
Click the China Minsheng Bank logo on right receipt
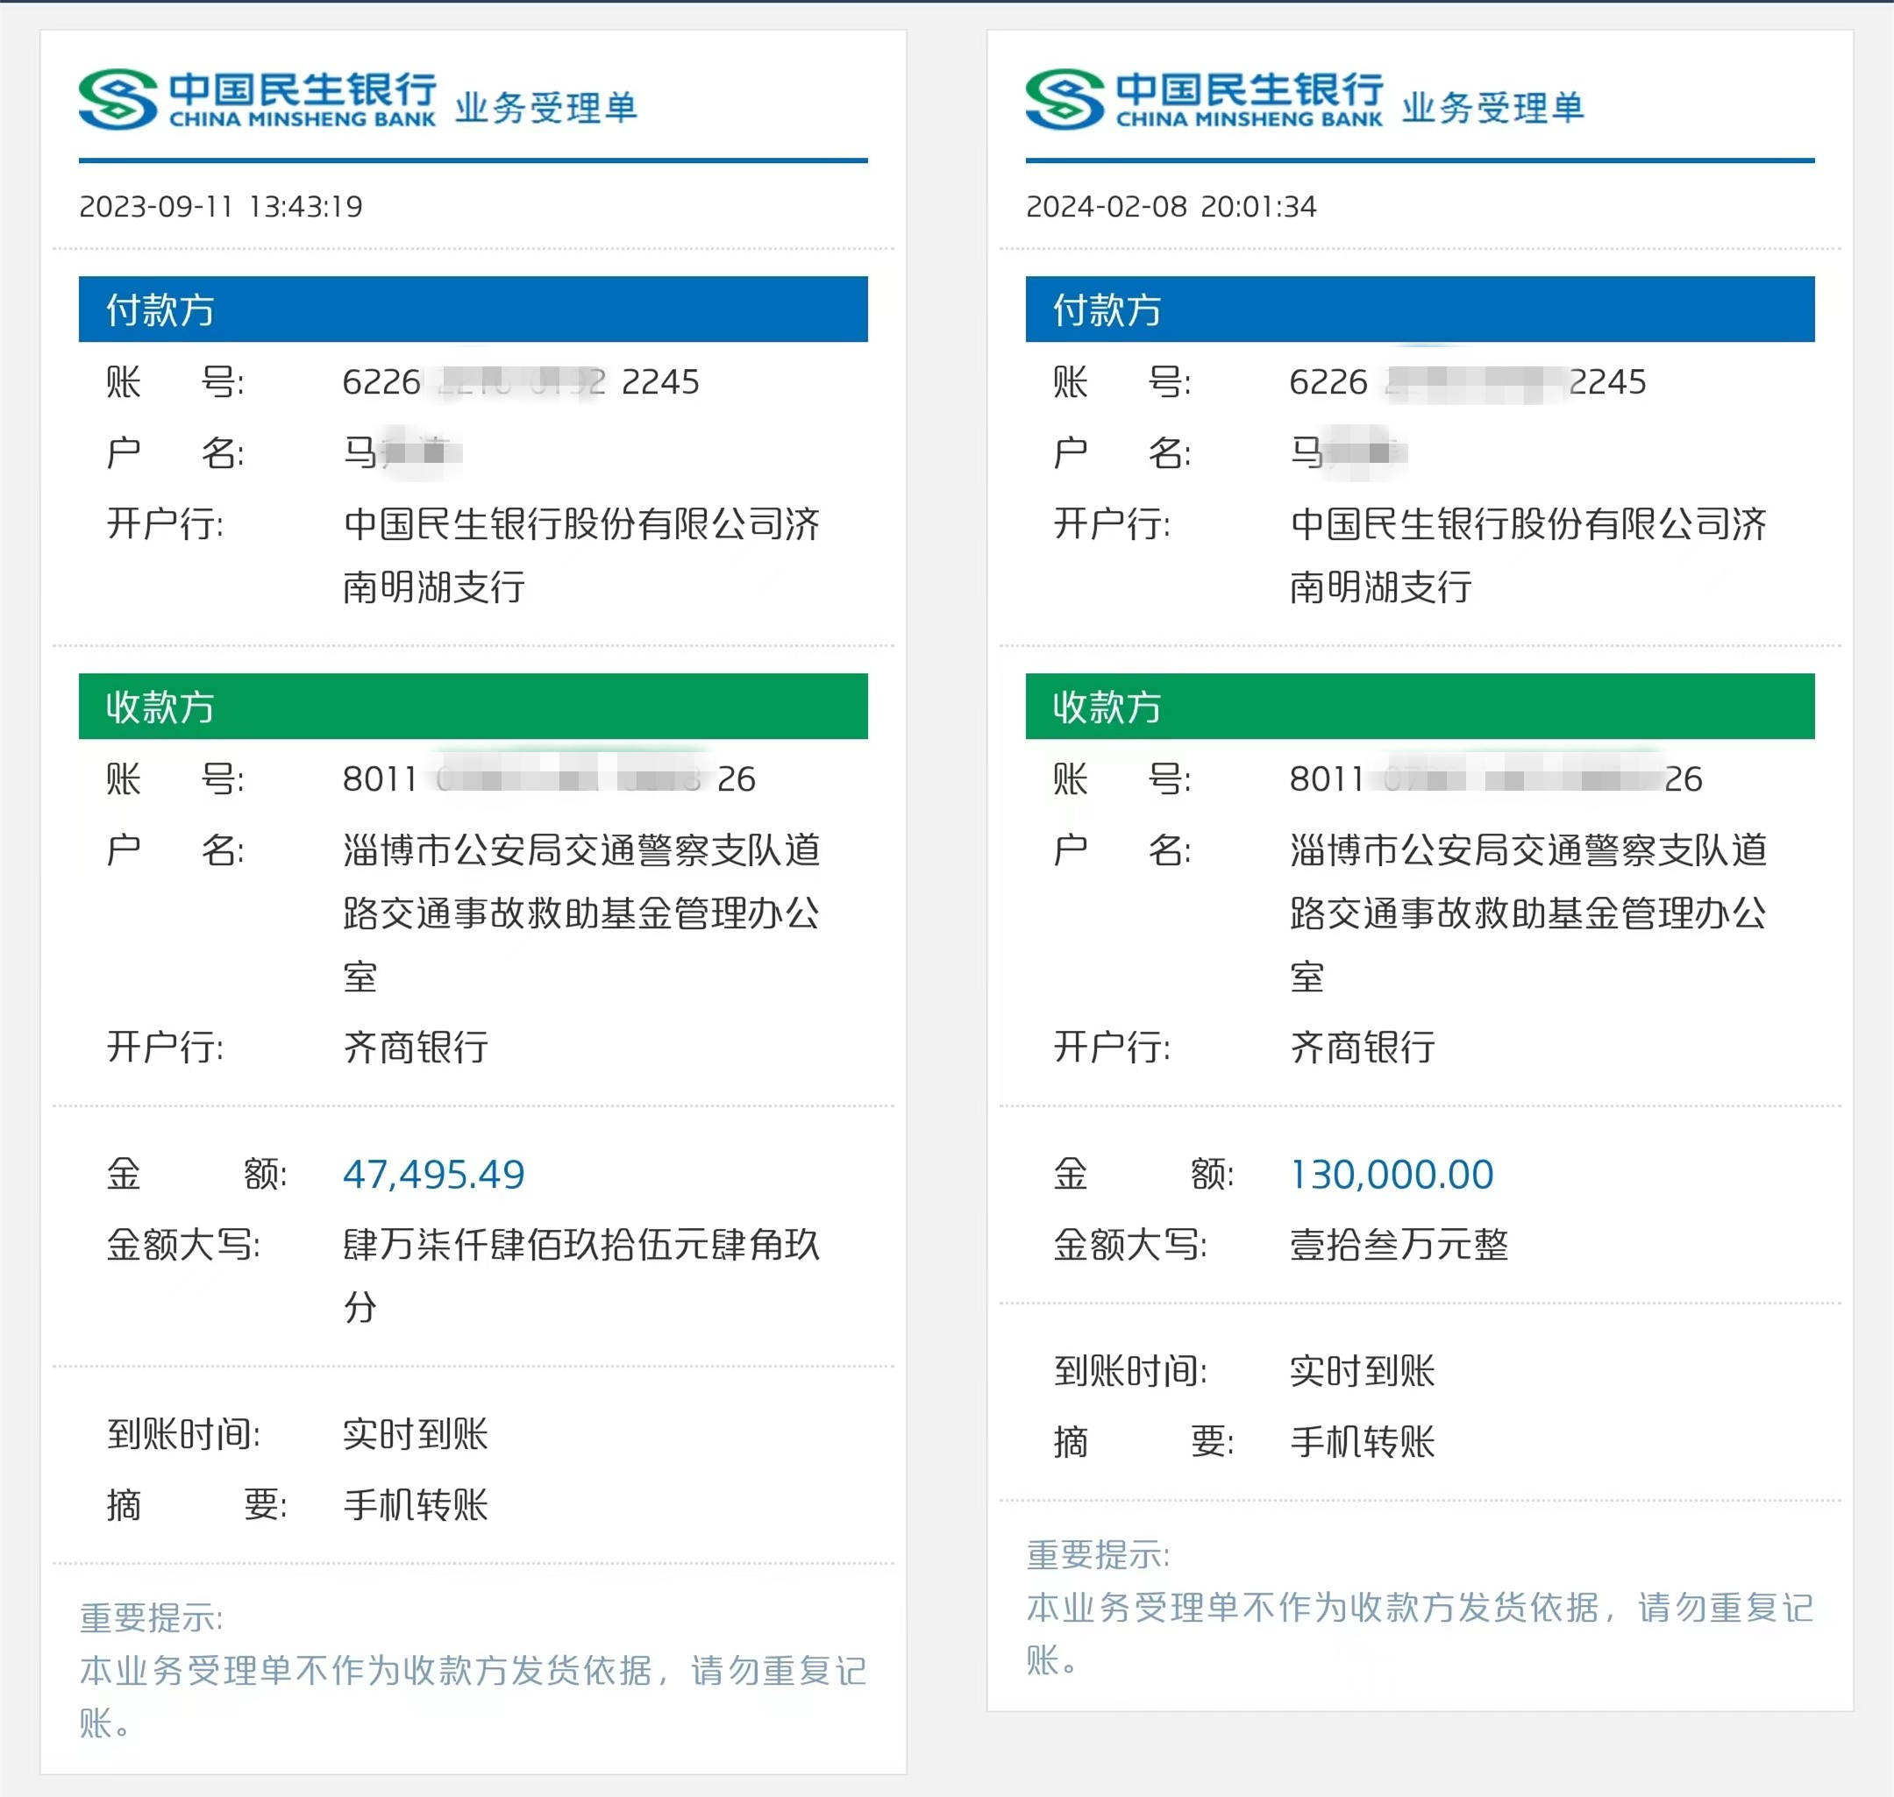(x=1204, y=99)
